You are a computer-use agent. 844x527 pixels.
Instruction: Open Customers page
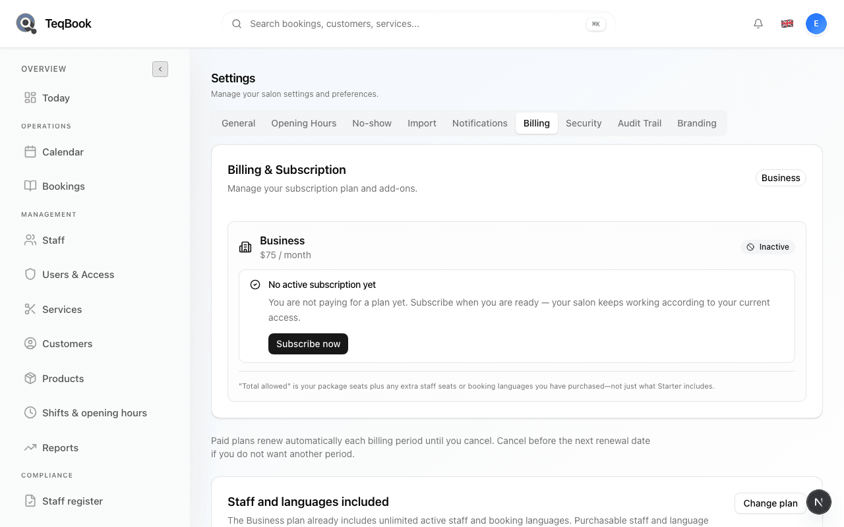pyautogui.click(x=95, y=344)
